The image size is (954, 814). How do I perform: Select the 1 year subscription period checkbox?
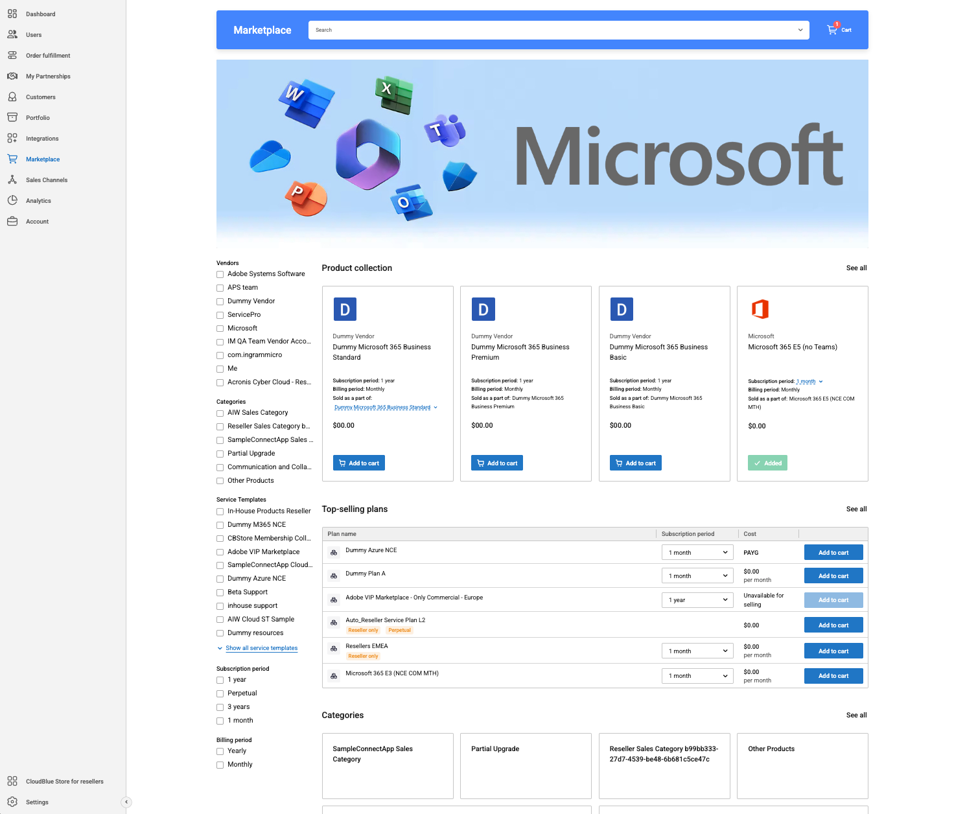click(x=220, y=680)
